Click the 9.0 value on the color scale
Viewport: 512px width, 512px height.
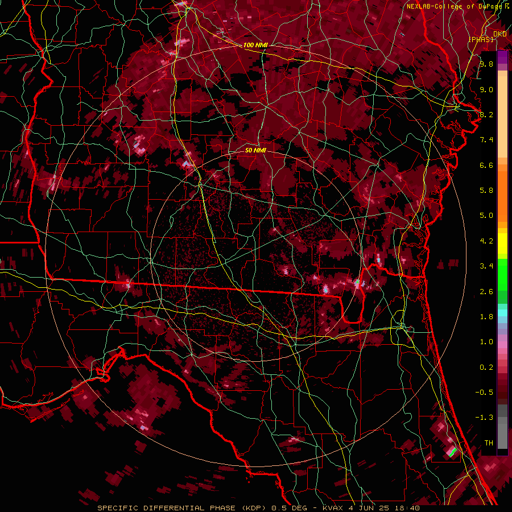(486, 89)
